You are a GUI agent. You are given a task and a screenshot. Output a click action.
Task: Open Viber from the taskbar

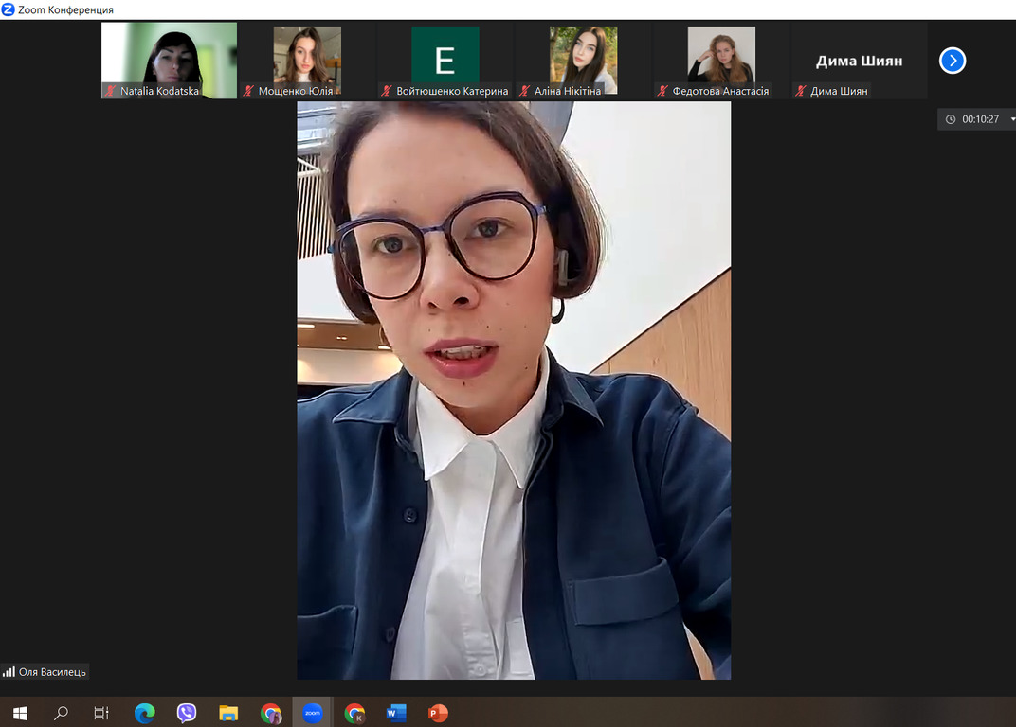(x=187, y=713)
